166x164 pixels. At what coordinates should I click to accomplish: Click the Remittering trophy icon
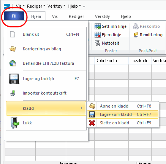tap(136, 35)
